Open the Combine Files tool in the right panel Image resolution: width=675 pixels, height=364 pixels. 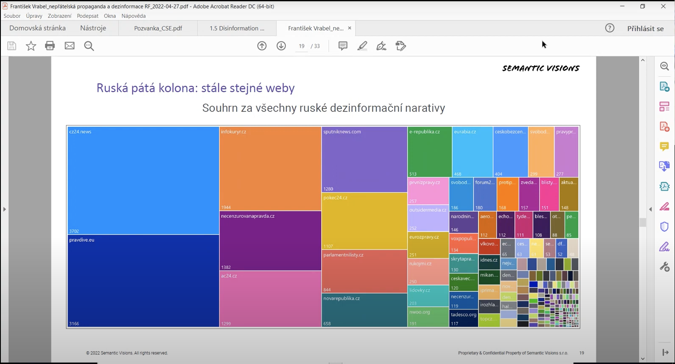click(664, 166)
